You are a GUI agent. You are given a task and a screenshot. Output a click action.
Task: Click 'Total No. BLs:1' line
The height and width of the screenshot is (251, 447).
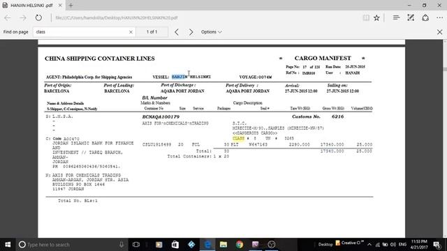click(78, 201)
